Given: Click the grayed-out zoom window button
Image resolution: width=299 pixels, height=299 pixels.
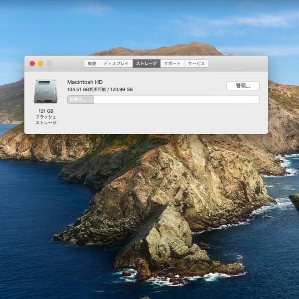Looking at the screenshot, I should [x=49, y=64].
